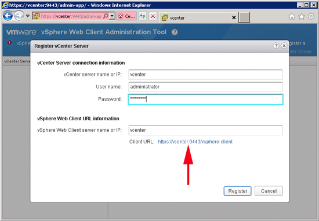Open the recent pages dropdown arrow
The height and width of the screenshot is (221, 319).
[28, 16]
